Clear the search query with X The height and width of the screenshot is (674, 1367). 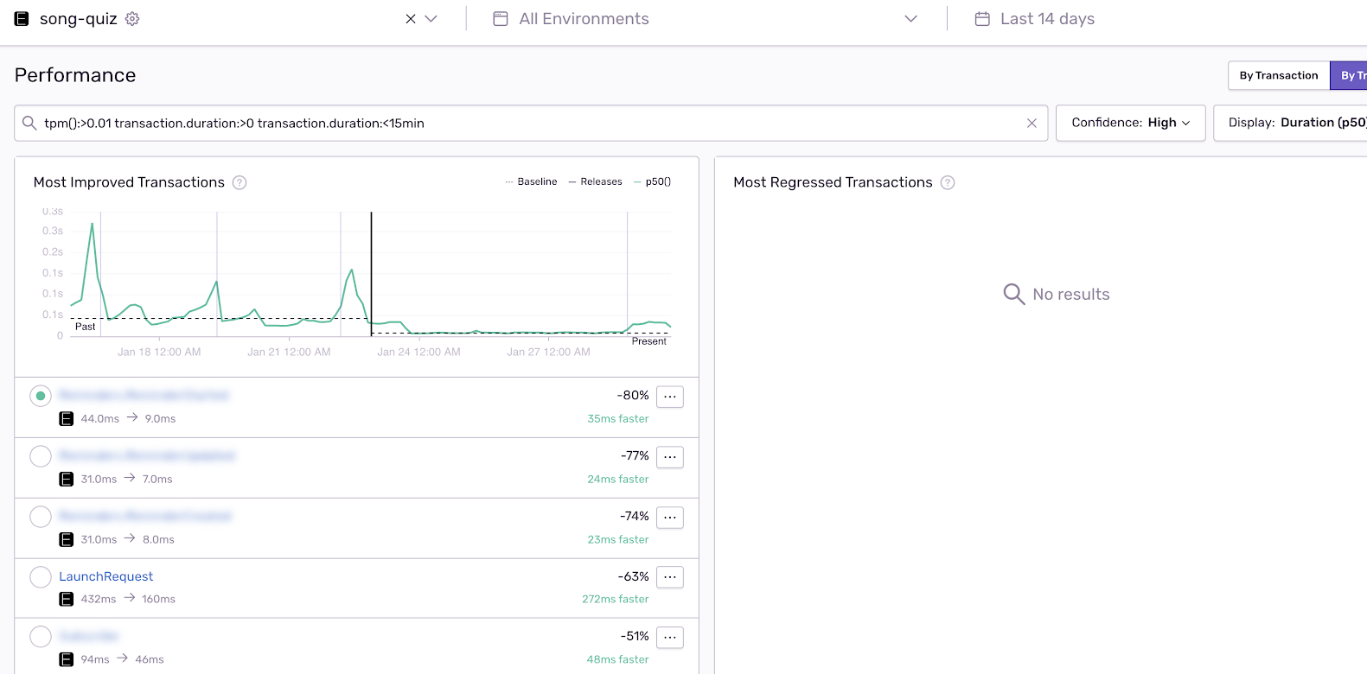(1032, 124)
